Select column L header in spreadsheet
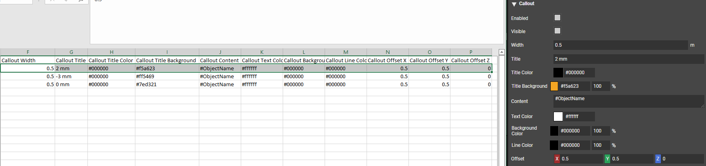 pos(304,52)
